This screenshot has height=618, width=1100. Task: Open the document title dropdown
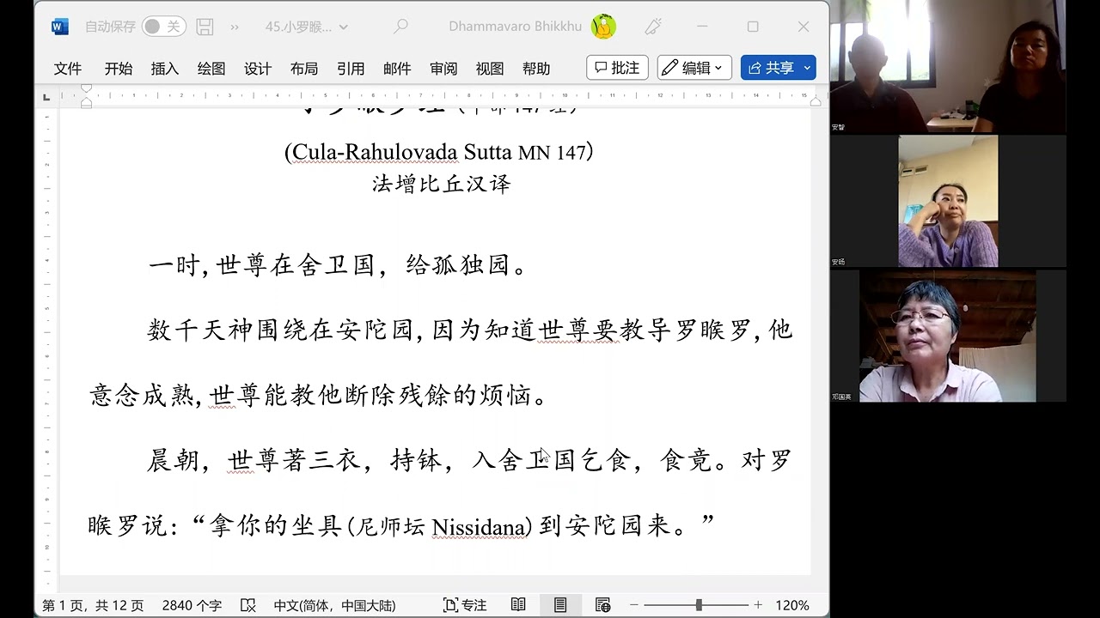point(307,27)
